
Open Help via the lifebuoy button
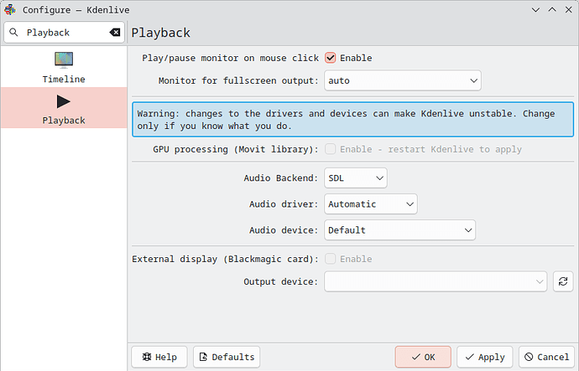pyautogui.click(x=159, y=357)
